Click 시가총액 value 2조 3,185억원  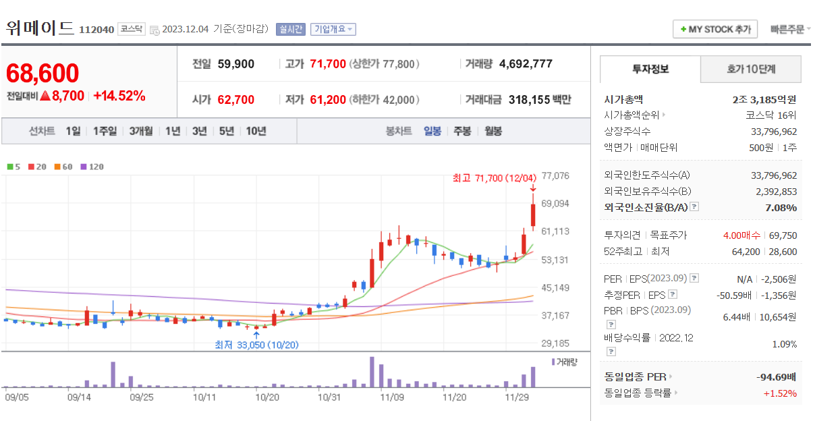pos(764,99)
